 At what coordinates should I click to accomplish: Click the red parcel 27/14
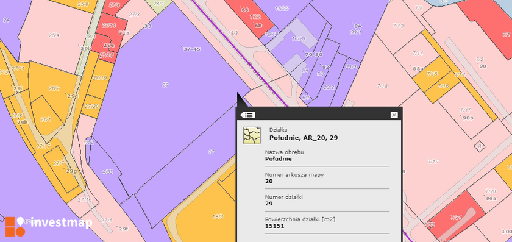(x=108, y=26)
